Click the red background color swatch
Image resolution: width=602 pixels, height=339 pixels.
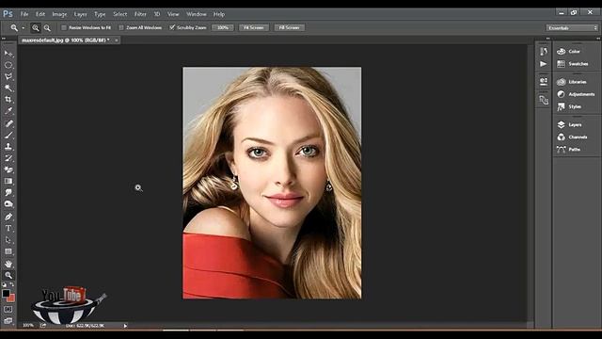pyautogui.click(x=12, y=299)
